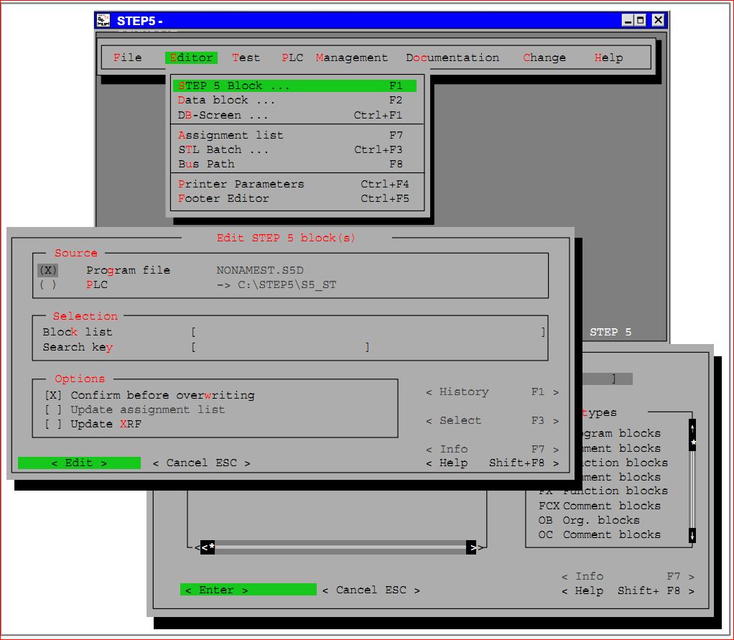
Task: Select the PLC source radio button
Action: click(x=47, y=284)
